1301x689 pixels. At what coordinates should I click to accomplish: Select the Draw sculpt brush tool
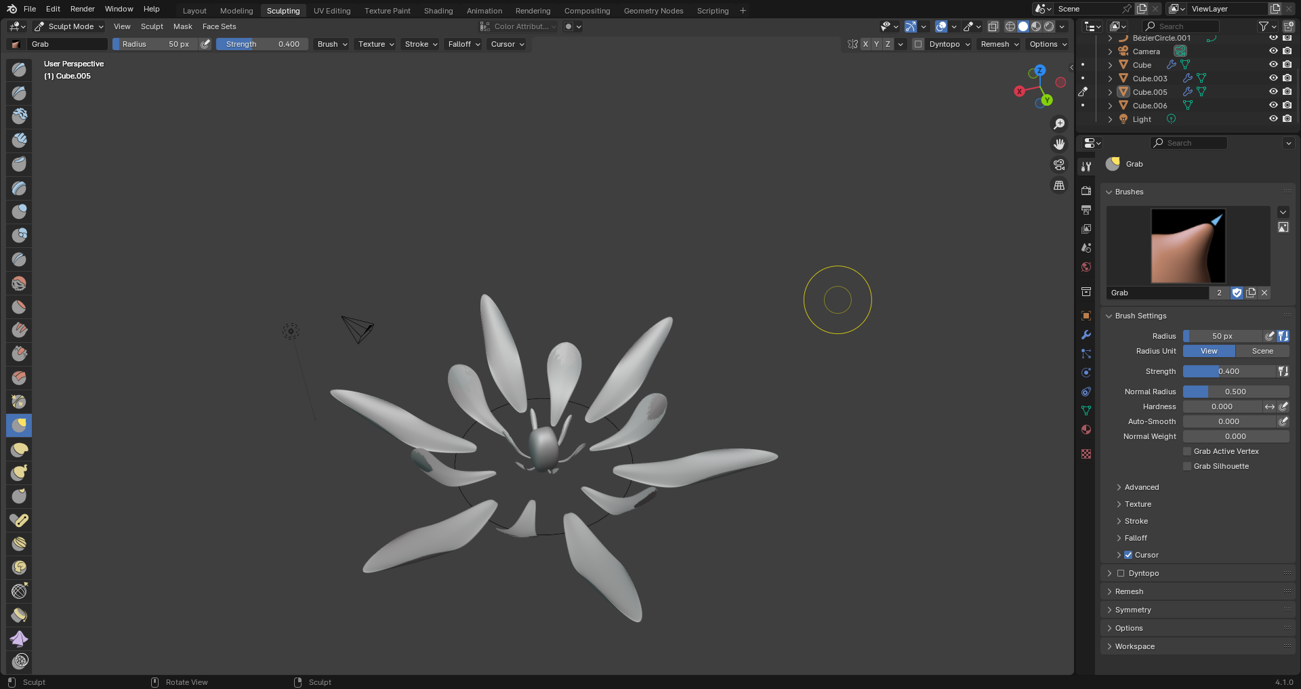[19, 69]
